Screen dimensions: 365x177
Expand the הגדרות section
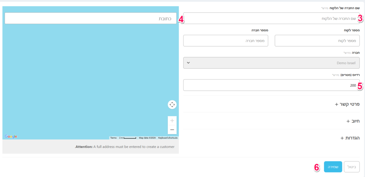tap(350, 138)
